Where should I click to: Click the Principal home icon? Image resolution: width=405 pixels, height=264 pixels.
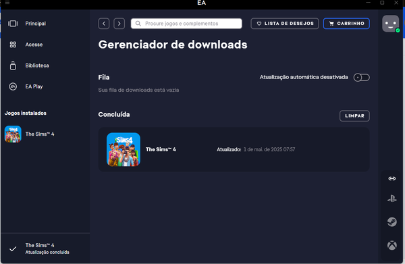13,24
